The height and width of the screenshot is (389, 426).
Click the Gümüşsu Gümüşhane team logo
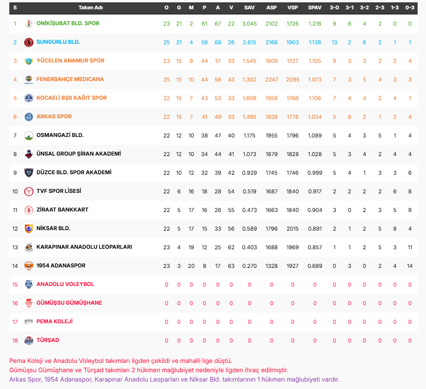pos(29,303)
